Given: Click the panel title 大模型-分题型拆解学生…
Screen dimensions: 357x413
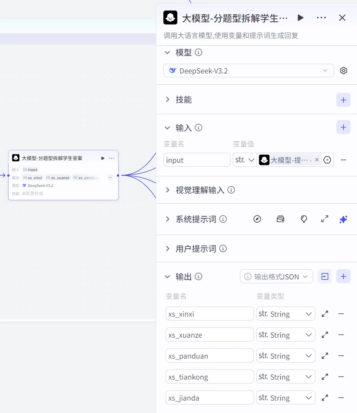Looking at the screenshot, I should [x=234, y=18].
